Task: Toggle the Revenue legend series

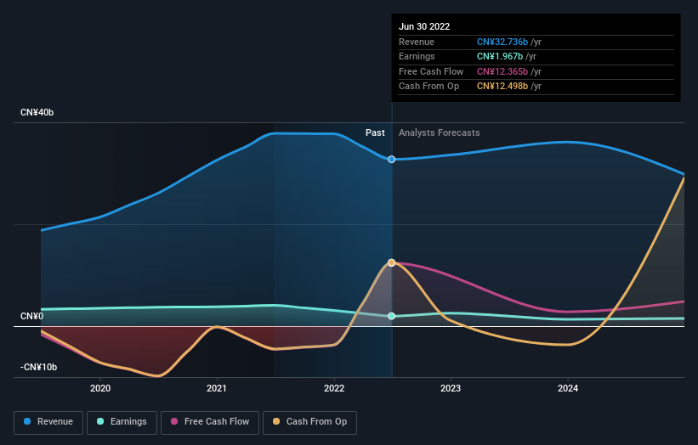Action: point(48,422)
